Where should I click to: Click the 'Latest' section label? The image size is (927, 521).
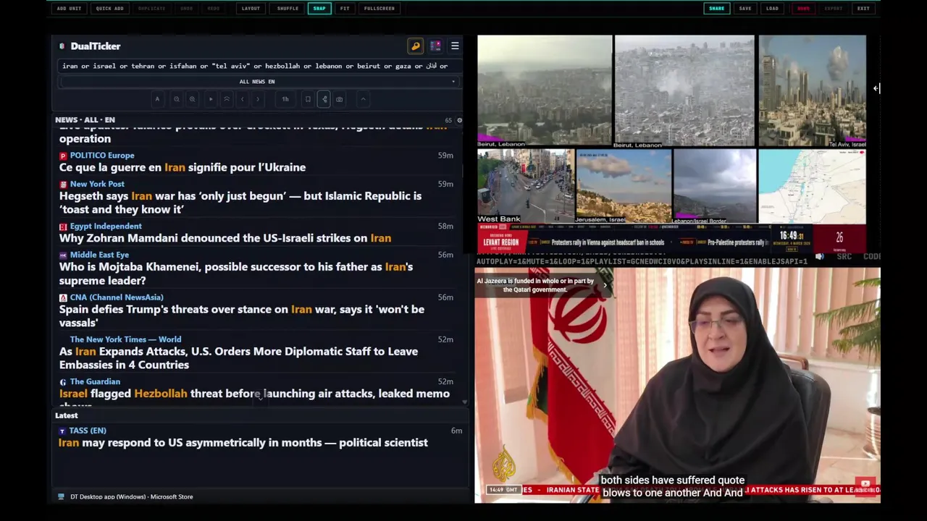66,415
